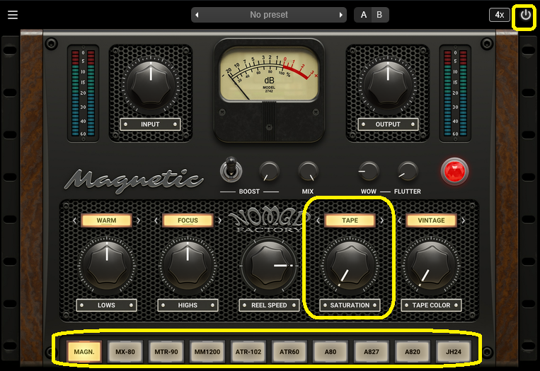Select previous preset with left arrow
This screenshot has height=371, width=540.
pos(197,15)
